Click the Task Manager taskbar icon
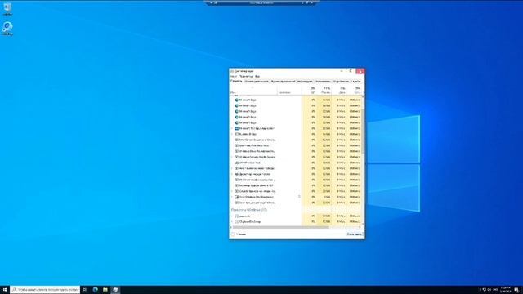Screen dimensions: 523x294 tap(115, 290)
